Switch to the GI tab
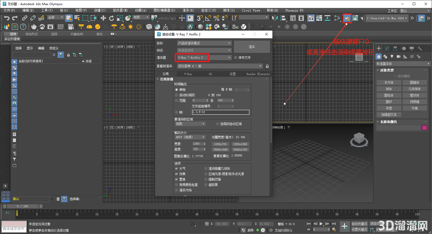 click(x=210, y=74)
